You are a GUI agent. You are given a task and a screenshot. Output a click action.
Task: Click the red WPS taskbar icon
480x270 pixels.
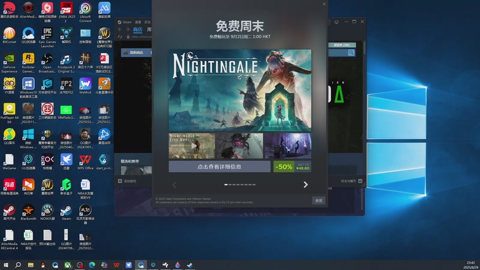[x=116, y=265]
